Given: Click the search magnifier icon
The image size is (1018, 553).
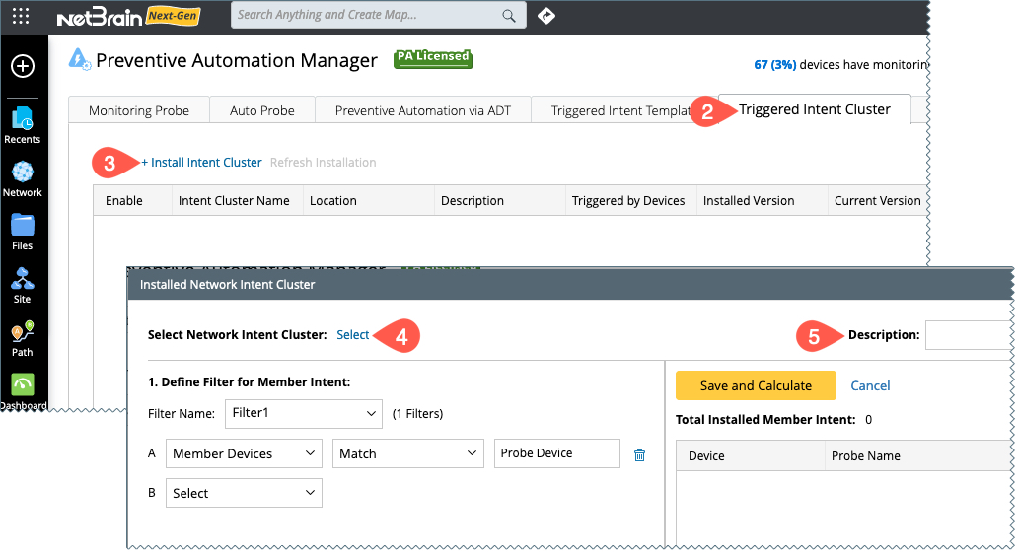Looking at the screenshot, I should tap(509, 16).
